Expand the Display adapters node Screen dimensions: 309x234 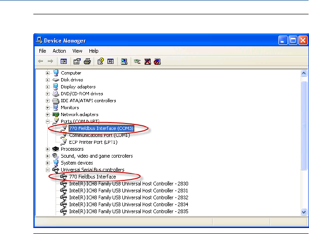coord(48,87)
